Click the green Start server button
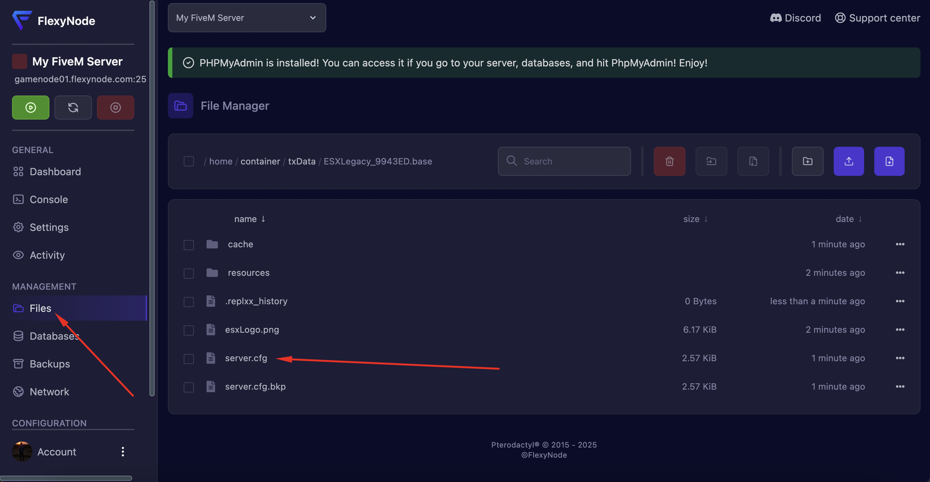Screen dimensions: 930x482 [x=30, y=108]
